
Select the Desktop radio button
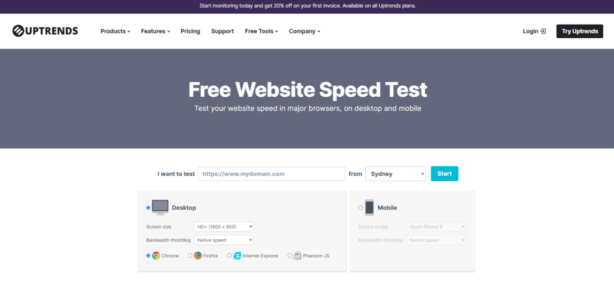pyautogui.click(x=148, y=208)
